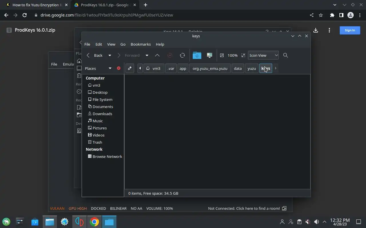Open the Help menu

click(160, 44)
